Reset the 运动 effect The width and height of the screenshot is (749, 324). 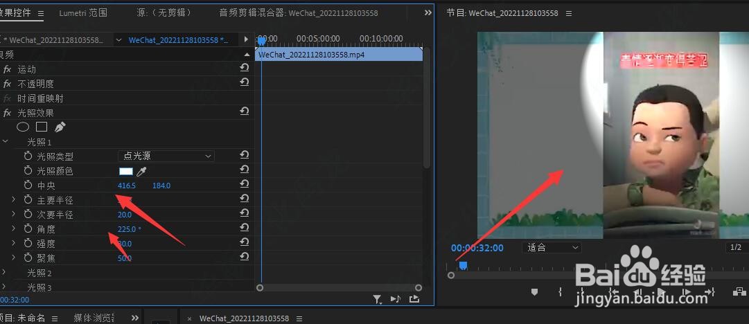pos(244,69)
